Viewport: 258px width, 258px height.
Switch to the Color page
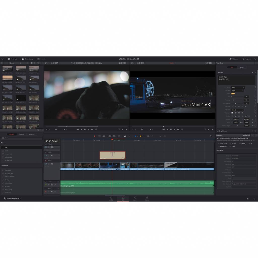135,199
